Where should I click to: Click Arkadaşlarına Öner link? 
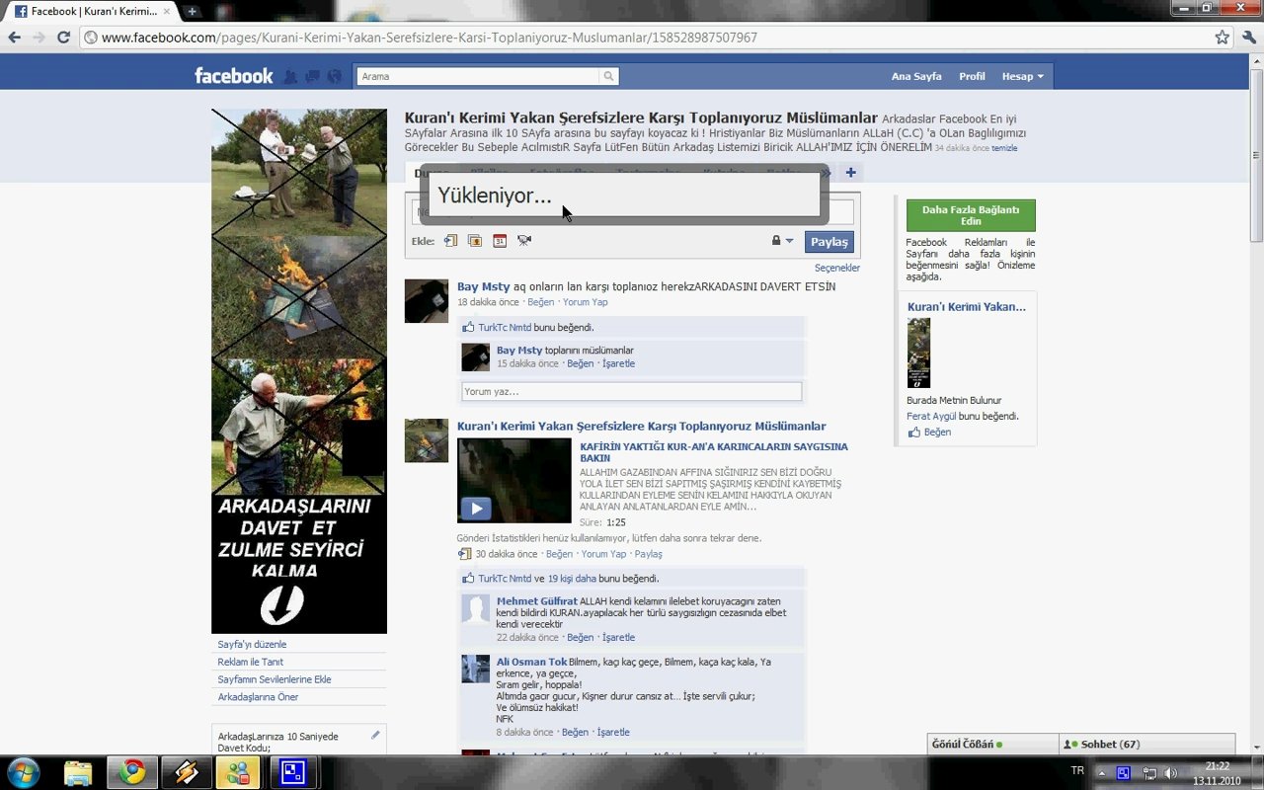click(258, 697)
